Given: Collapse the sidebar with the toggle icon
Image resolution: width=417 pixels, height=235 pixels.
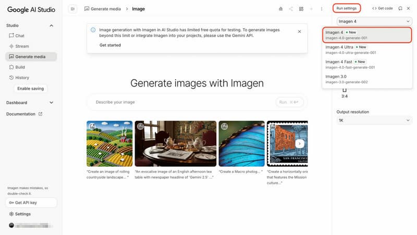Looking at the screenshot, I should click(x=72, y=9).
